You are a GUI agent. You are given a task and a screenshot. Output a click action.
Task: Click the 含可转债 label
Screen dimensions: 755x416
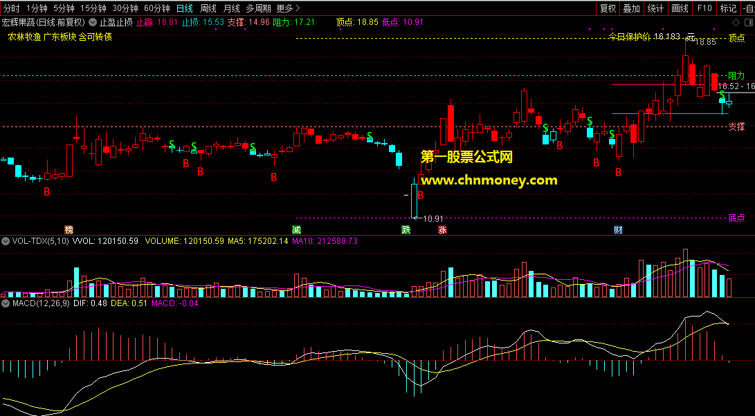(95, 37)
